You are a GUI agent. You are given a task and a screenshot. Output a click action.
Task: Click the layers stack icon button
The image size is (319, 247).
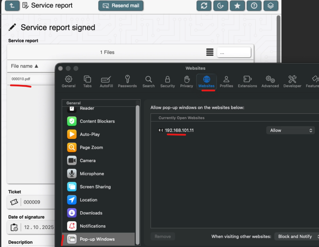click(271, 6)
